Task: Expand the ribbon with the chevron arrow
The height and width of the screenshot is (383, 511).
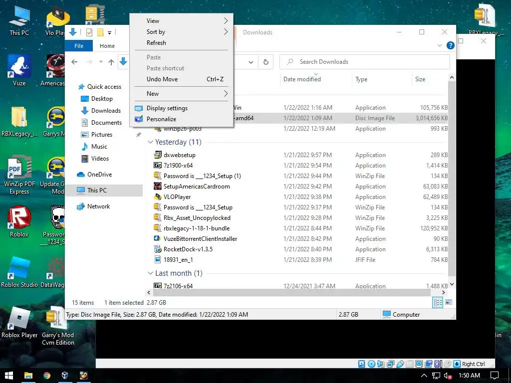Action: pyautogui.click(x=440, y=45)
